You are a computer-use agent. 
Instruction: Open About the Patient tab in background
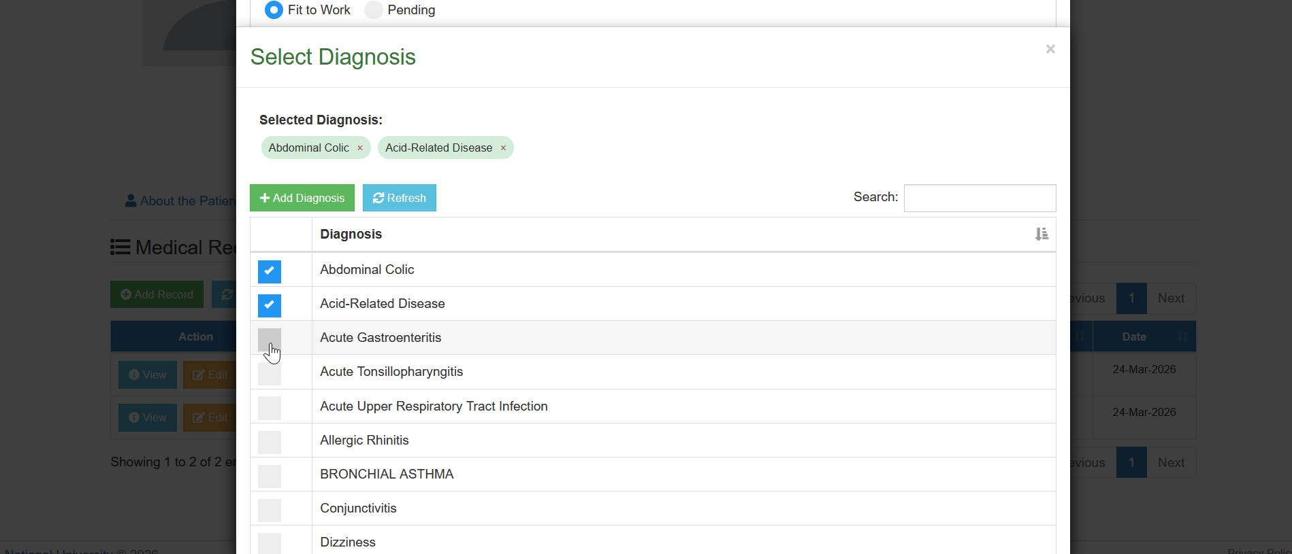[x=180, y=201]
